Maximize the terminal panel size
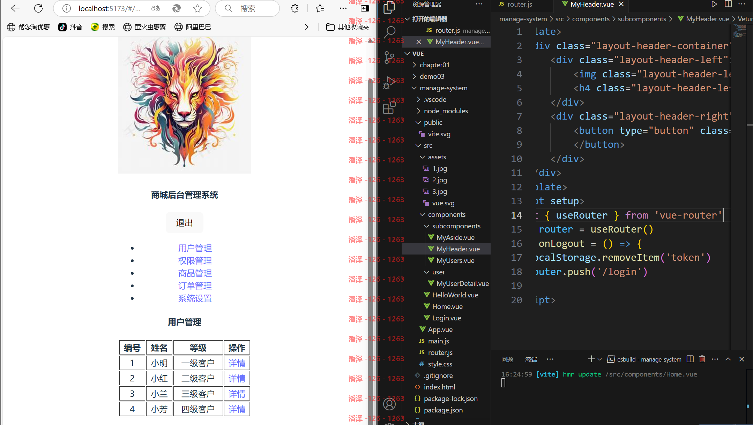753x425 pixels. (x=728, y=359)
